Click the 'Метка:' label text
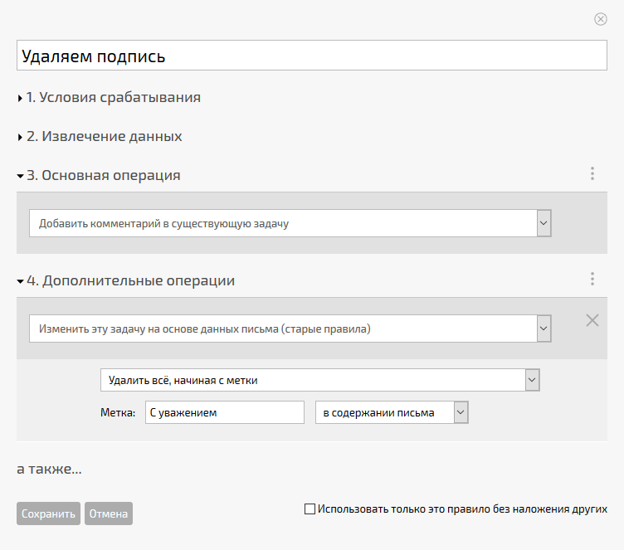The width and height of the screenshot is (624, 550). pos(118,412)
